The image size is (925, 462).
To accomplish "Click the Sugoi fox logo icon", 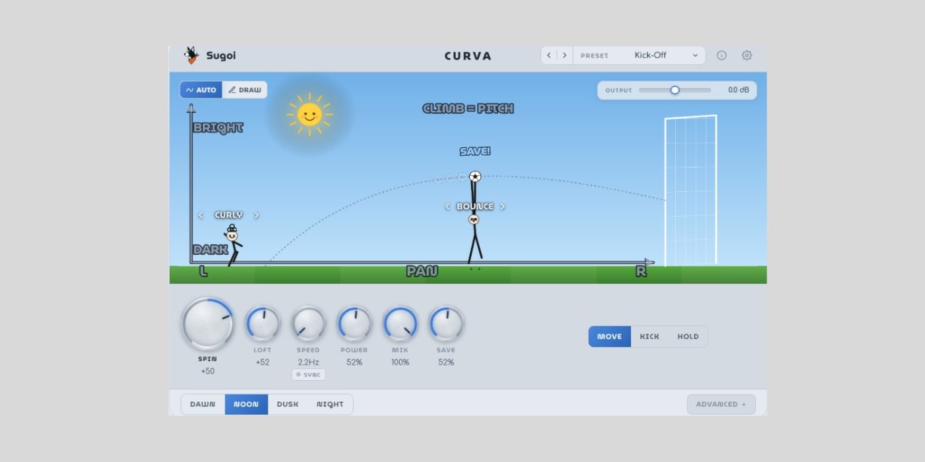I will point(192,55).
